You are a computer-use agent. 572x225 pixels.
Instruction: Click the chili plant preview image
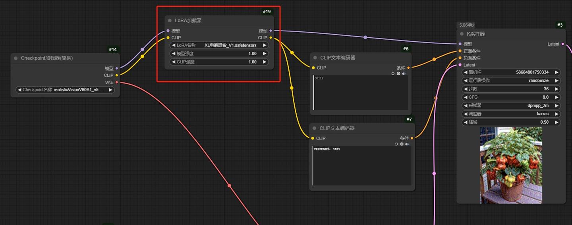pyautogui.click(x=511, y=165)
